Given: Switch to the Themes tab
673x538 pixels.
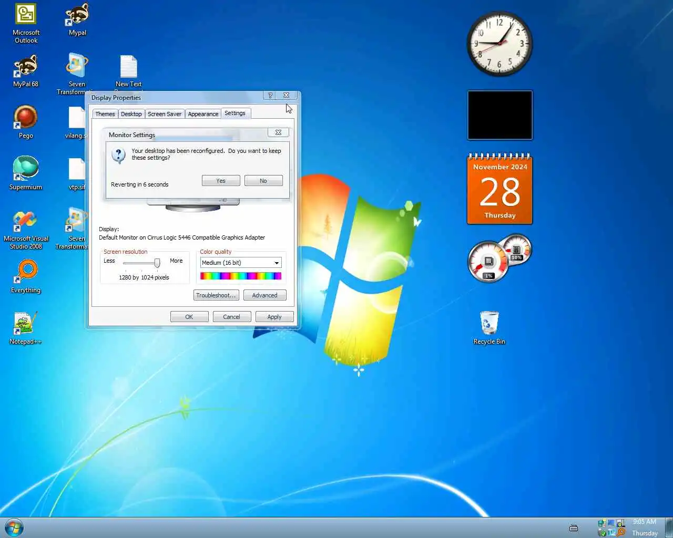Looking at the screenshot, I should (x=105, y=114).
